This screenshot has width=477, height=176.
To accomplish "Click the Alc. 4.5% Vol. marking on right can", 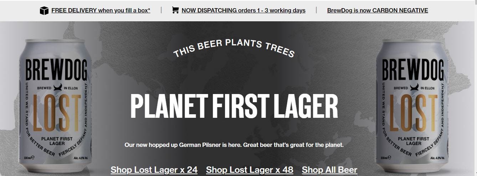I will click(438, 158).
